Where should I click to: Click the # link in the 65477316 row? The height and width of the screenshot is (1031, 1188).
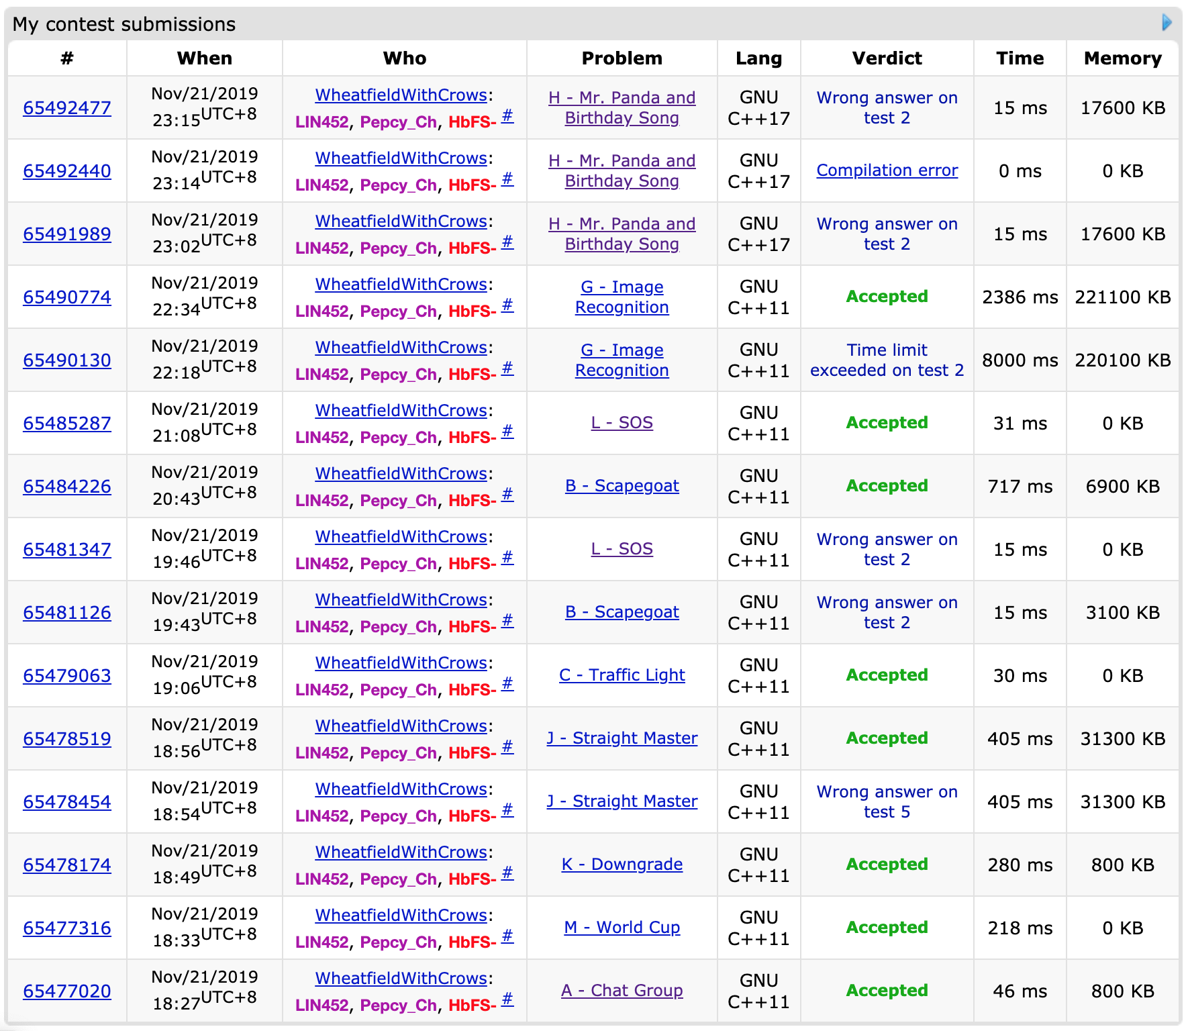tap(507, 936)
